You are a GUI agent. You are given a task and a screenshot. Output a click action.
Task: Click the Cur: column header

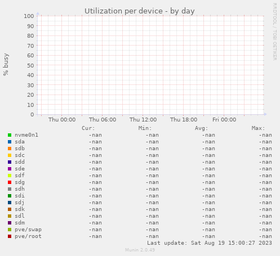coord(88,128)
